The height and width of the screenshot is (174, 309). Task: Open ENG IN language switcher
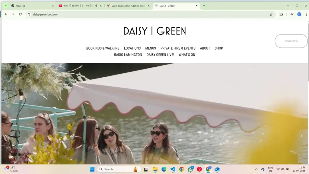pyautogui.click(x=270, y=169)
